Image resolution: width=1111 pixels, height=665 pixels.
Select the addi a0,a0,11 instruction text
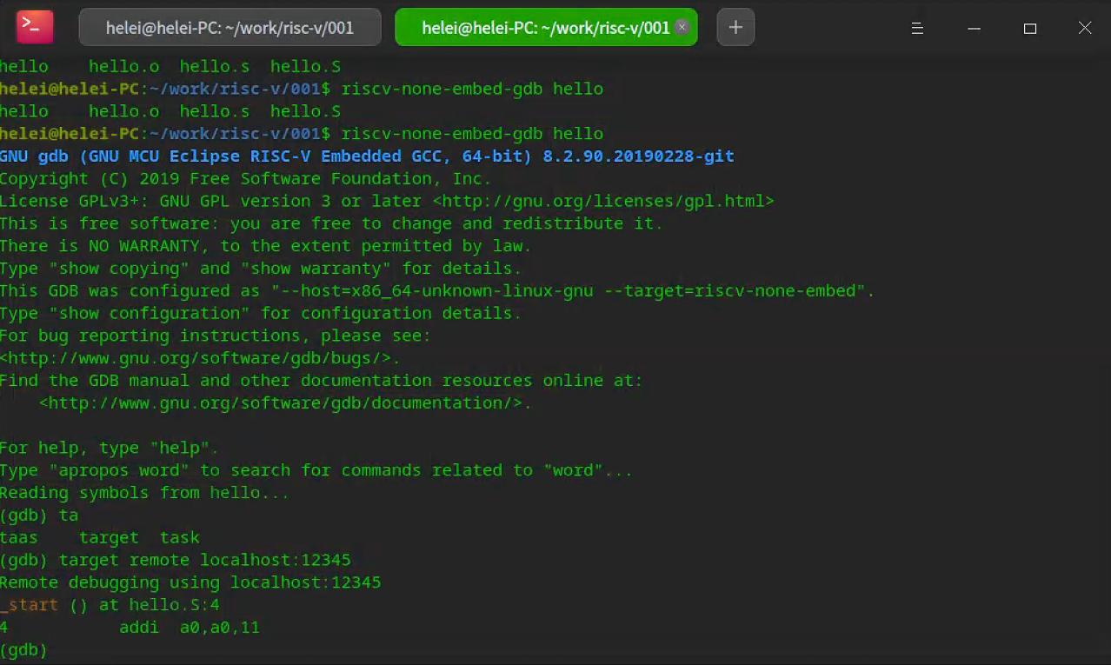[189, 627]
